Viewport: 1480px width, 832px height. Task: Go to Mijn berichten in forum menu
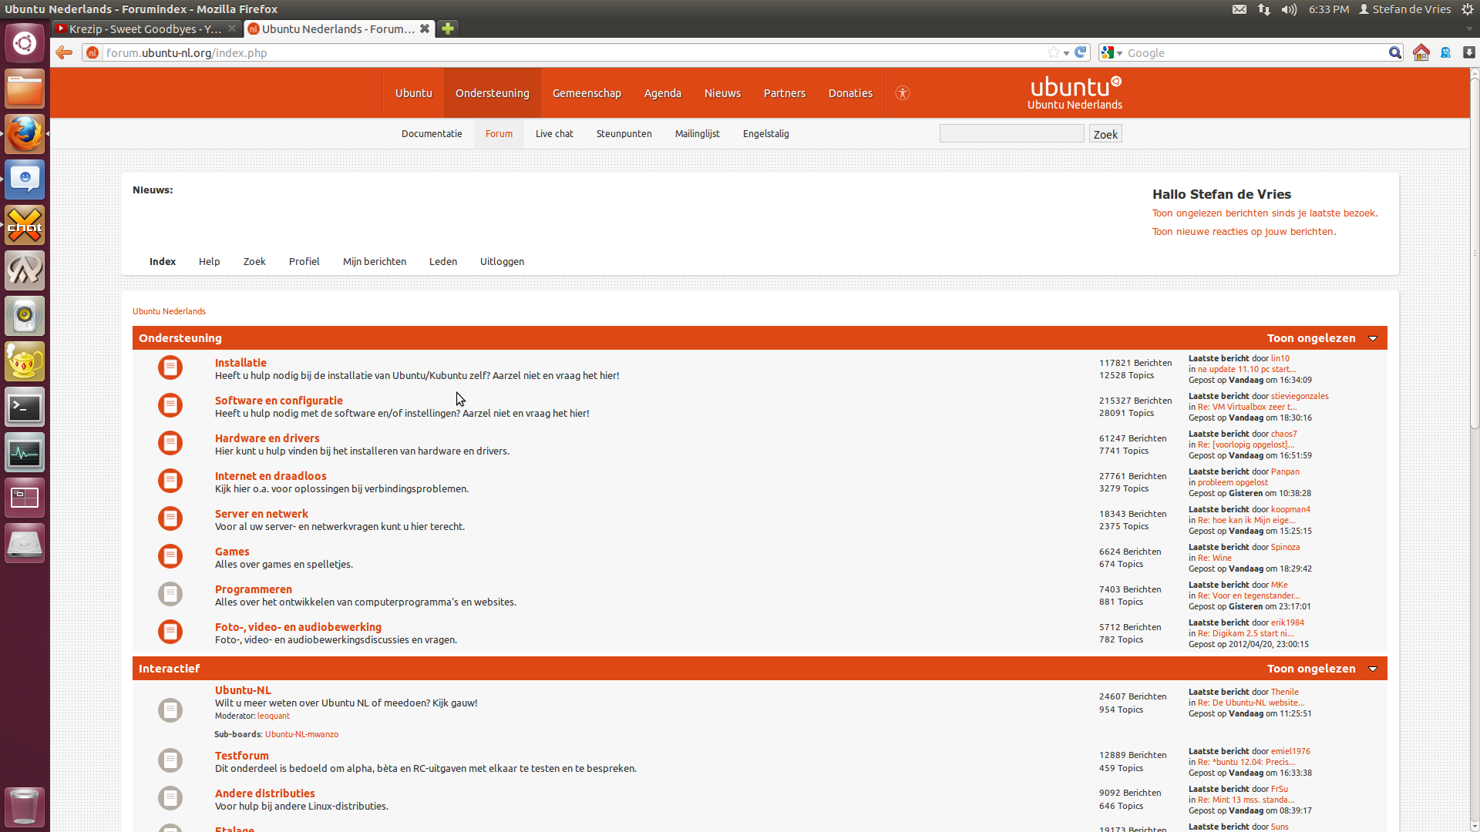pos(374,262)
